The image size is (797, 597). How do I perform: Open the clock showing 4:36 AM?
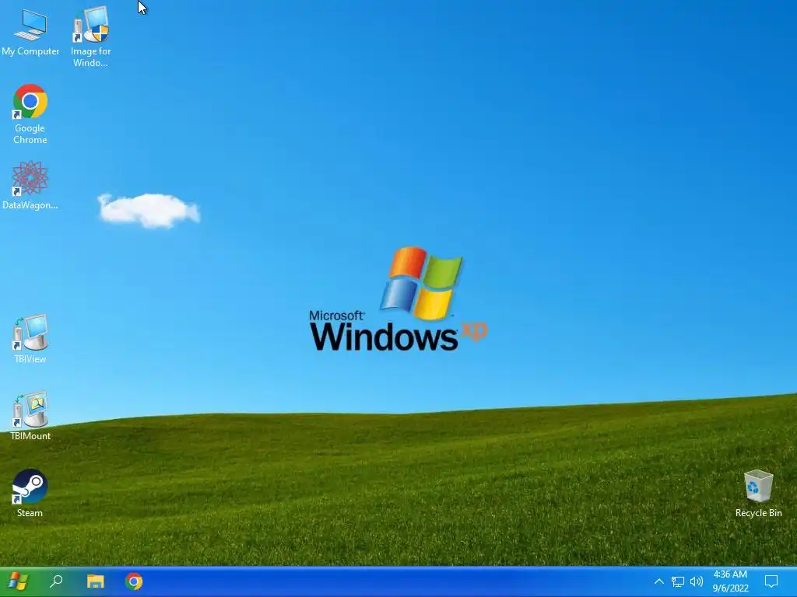pos(730,581)
